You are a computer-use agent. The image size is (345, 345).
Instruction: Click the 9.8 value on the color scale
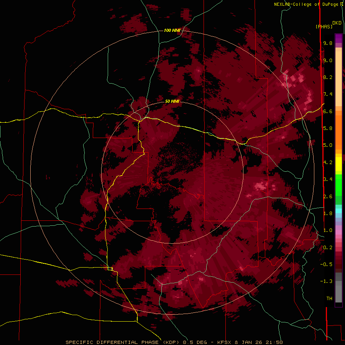(328, 43)
